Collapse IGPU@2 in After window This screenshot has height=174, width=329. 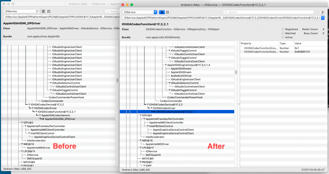pyautogui.click(x=140, y=115)
